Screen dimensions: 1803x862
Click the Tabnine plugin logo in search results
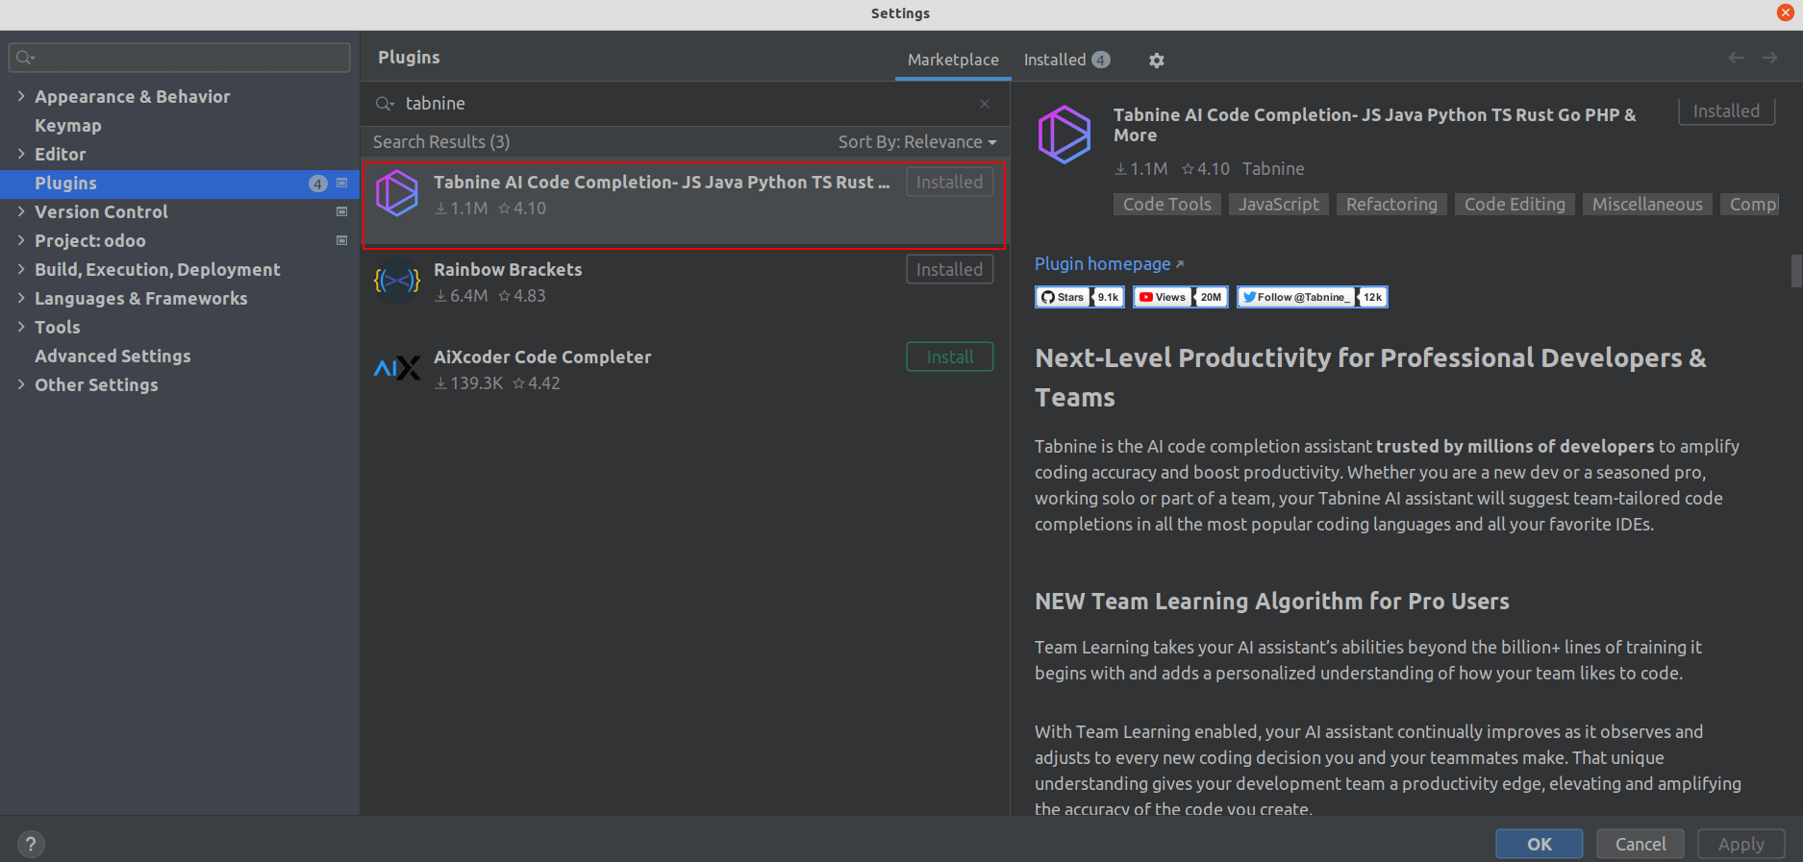tap(396, 193)
